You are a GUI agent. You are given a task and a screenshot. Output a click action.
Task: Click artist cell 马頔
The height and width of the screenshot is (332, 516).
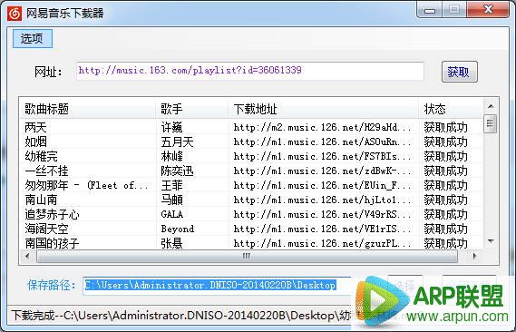171,200
